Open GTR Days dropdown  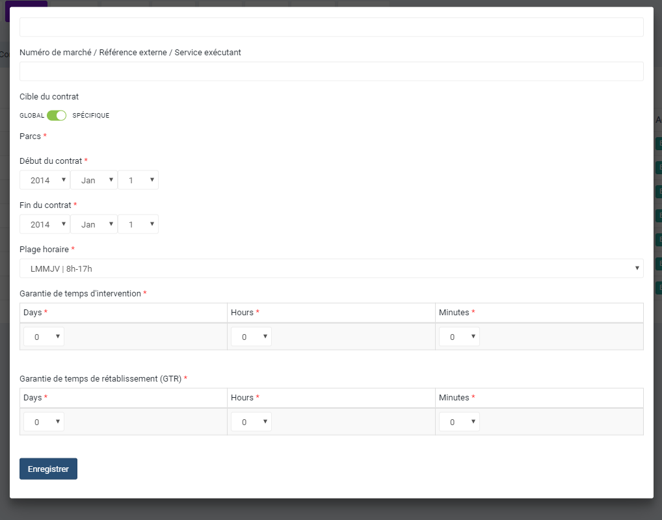point(44,422)
